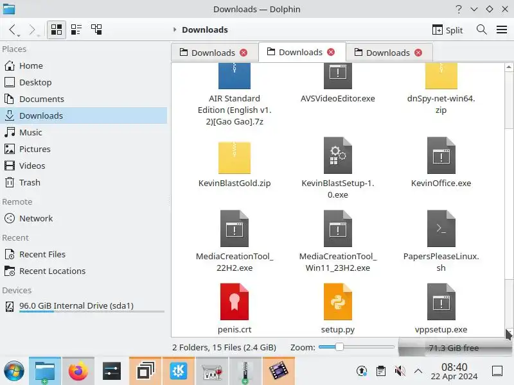Screen dimensions: 514x385
Task: Go back with the back arrow
Action: [12, 30]
